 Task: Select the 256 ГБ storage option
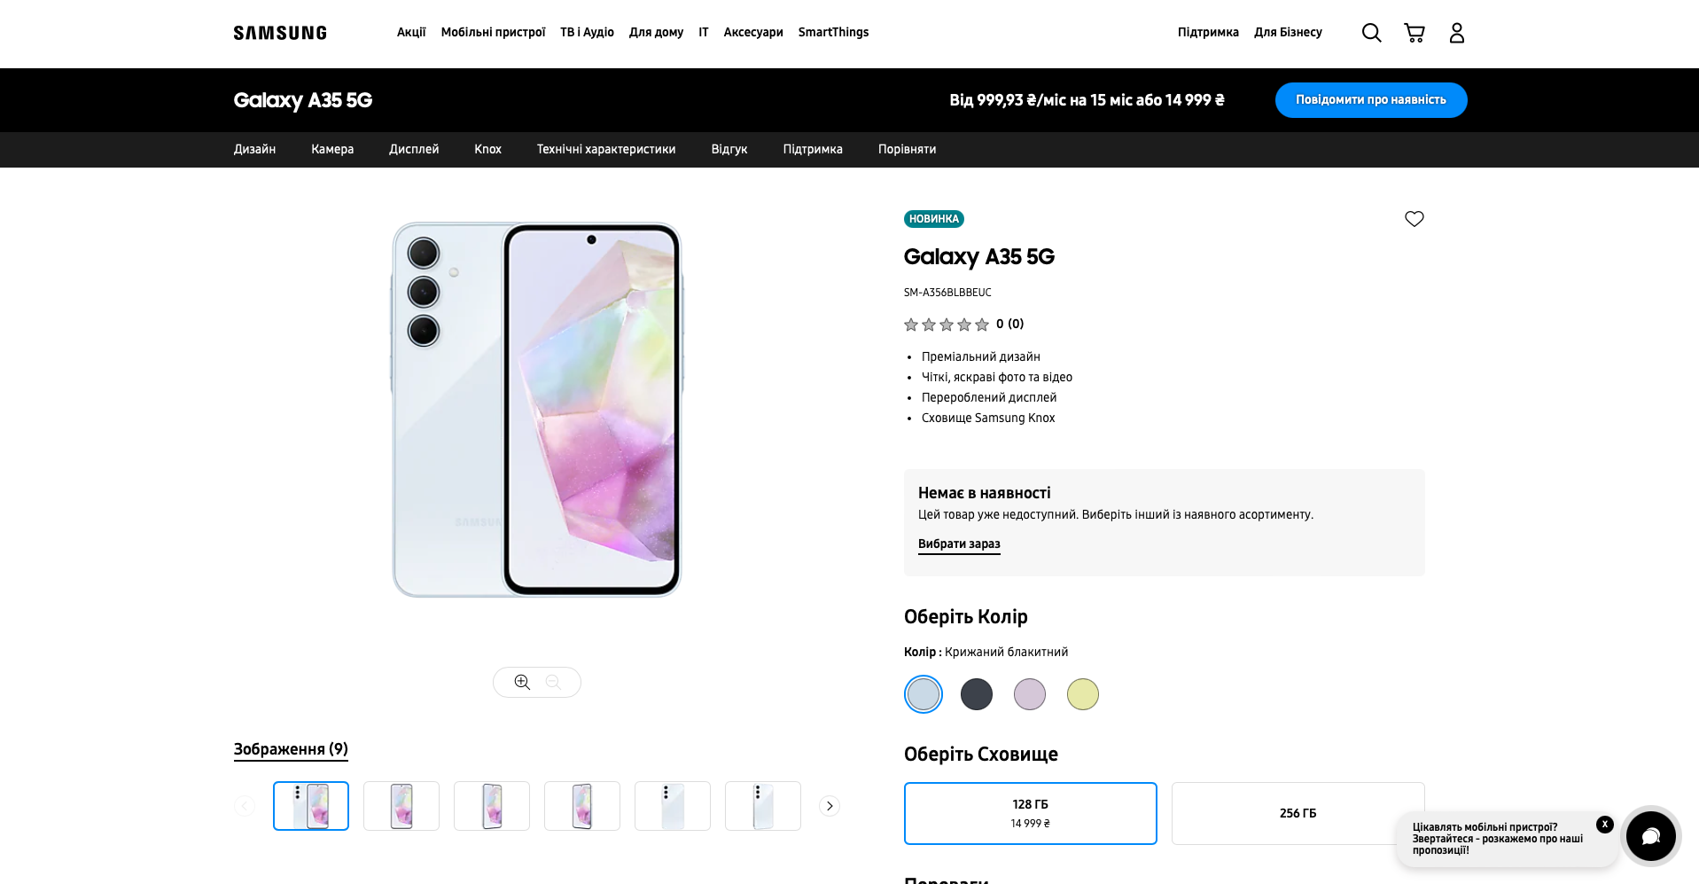coord(1298,813)
